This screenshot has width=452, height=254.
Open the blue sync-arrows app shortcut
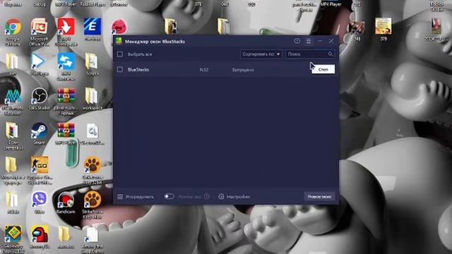point(66,61)
